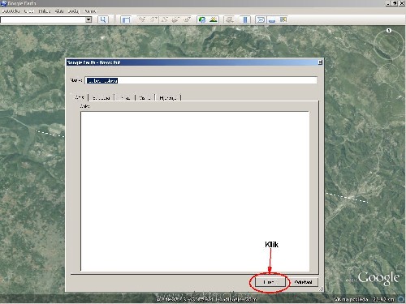Toggle the sidebar panel toolbar icon
The image size is (406, 304).
point(126,19)
